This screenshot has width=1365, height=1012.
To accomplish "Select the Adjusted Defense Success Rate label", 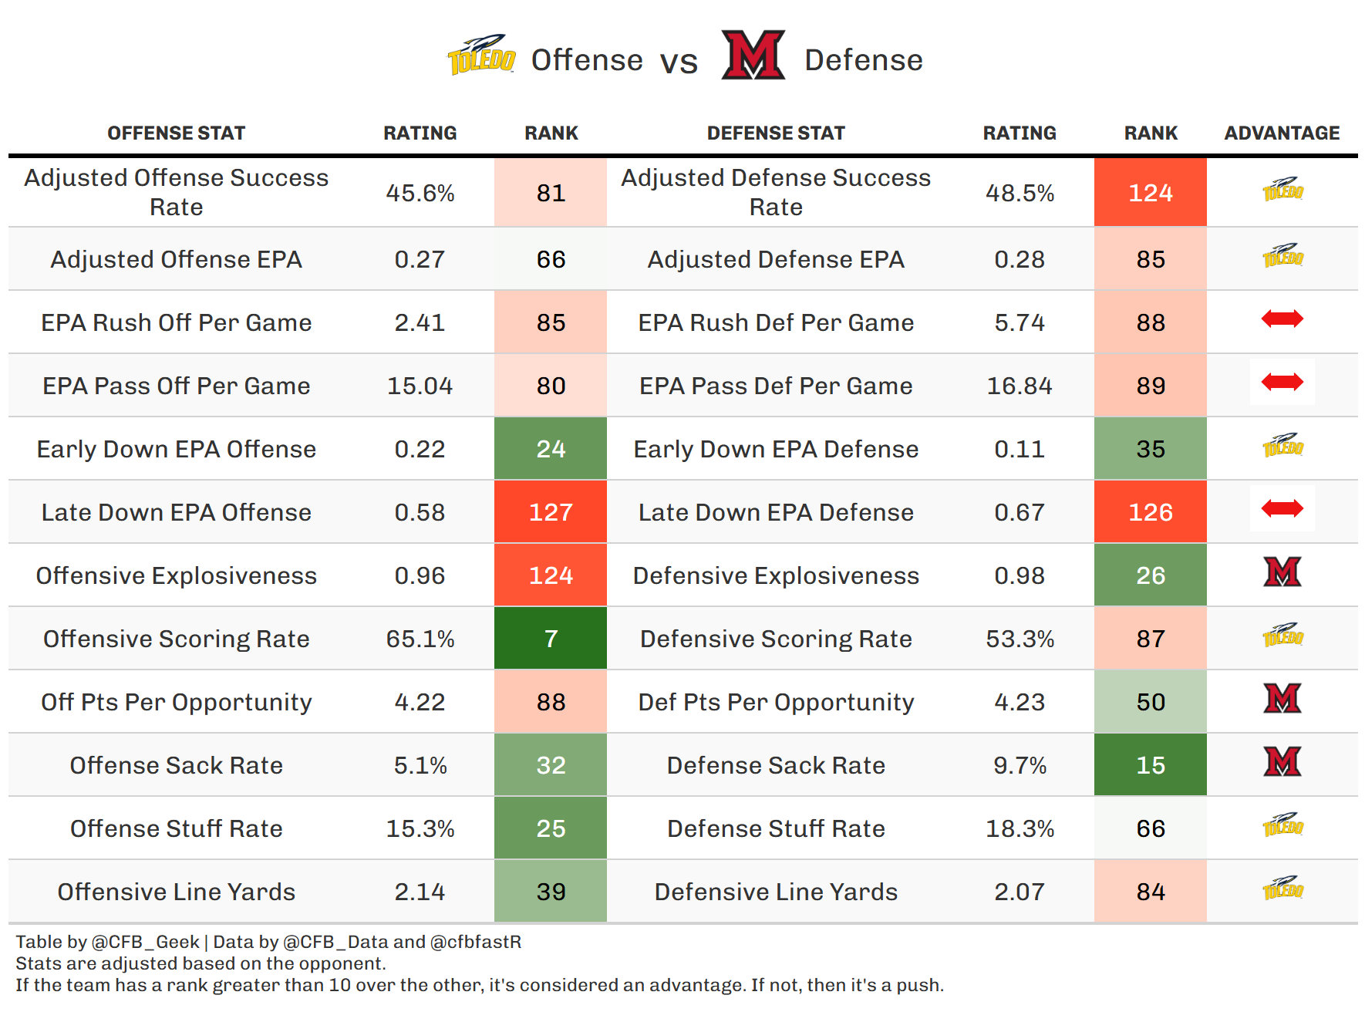I will point(776,192).
